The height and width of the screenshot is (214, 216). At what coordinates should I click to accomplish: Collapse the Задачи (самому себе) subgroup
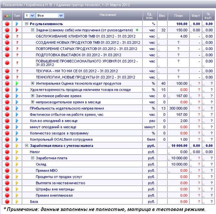pos(33,30)
